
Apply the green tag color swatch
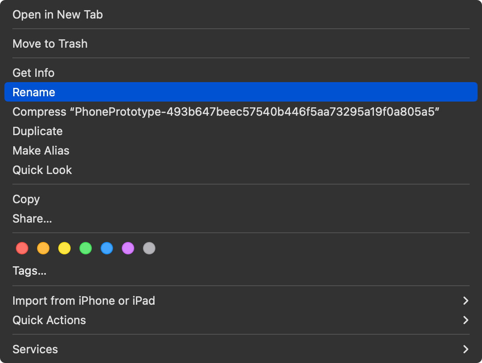pos(86,248)
